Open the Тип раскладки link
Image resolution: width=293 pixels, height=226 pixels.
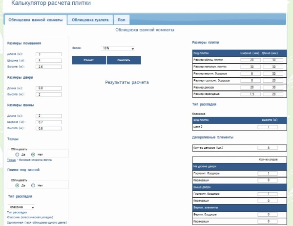tap(17, 212)
